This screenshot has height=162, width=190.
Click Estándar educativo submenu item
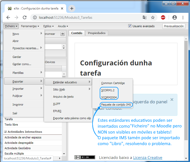68,82
